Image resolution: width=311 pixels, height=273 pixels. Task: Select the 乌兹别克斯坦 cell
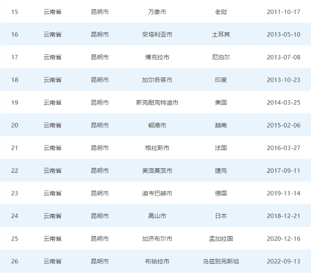pyautogui.click(x=221, y=262)
